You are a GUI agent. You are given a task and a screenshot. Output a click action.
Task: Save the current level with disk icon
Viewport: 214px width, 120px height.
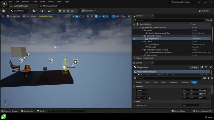4,11
